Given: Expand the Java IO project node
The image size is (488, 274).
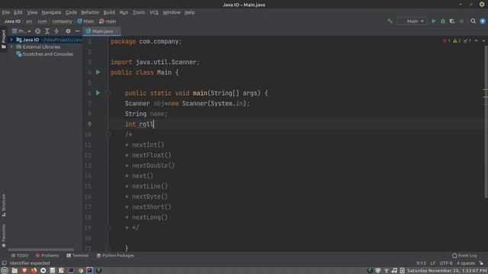Looking at the screenshot, I should [x=11, y=40].
